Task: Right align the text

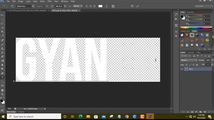Action: (x=94, y=6)
